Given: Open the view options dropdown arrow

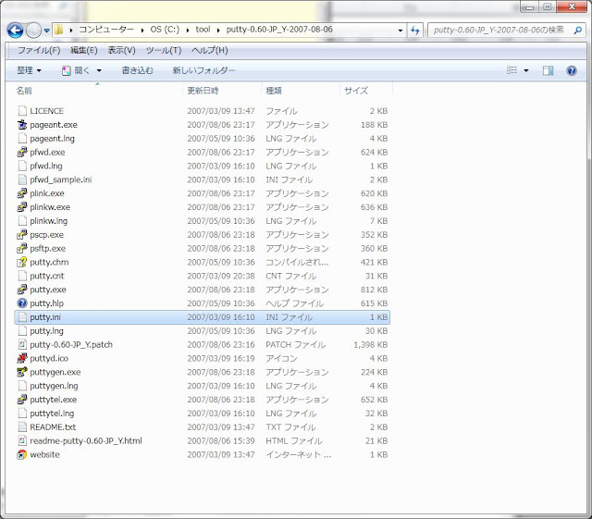Looking at the screenshot, I should (x=526, y=70).
